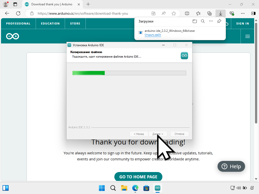Toggle the Edge sidebar
This screenshot has height=194, width=259.
tap(253, 13)
